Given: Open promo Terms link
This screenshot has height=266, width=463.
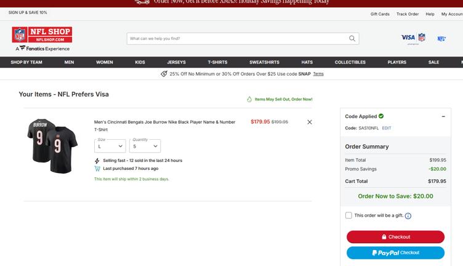Looking at the screenshot, I should click(x=318, y=74).
